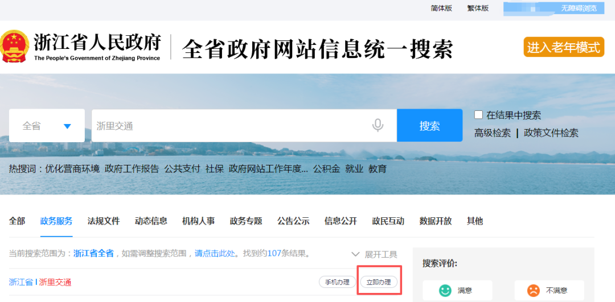Click hot search term 公共支付
Screen dimensions: 615x302
pyautogui.click(x=182, y=169)
